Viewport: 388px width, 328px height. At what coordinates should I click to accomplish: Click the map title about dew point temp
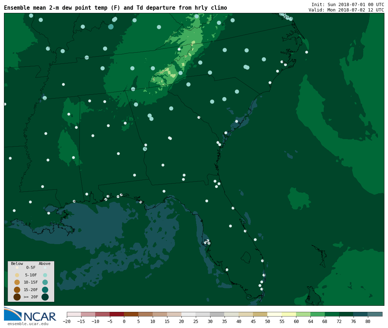tap(116, 8)
